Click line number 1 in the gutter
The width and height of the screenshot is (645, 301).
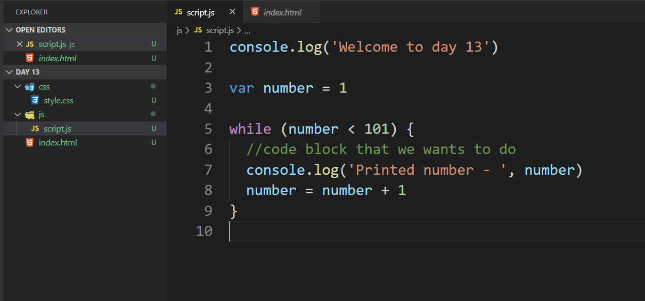[x=208, y=47]
